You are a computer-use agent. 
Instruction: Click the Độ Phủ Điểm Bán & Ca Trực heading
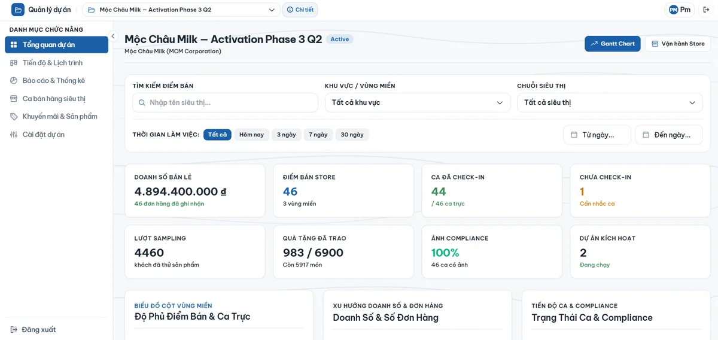192,317
